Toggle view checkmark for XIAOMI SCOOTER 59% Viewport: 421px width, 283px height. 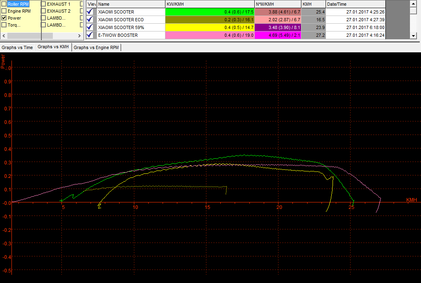[x=90, y=27]
